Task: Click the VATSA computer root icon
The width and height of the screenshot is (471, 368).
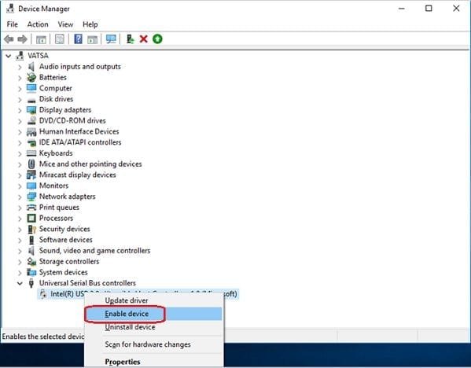Action: click(x=20, y=55)
